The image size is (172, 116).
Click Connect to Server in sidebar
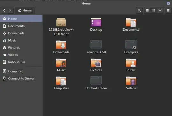(x=21, y=78)
